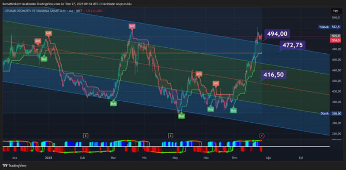
Task: Click the gray 505,0 price tag
Action: 336,36
